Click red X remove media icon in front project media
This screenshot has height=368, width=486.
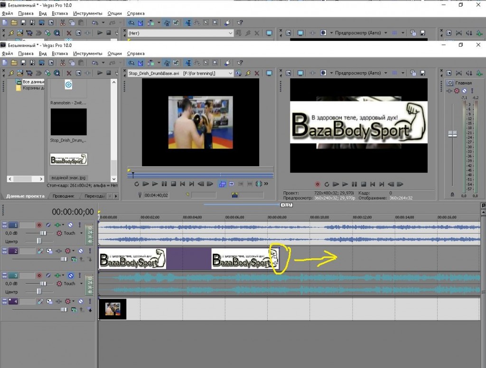coord(69,73)
